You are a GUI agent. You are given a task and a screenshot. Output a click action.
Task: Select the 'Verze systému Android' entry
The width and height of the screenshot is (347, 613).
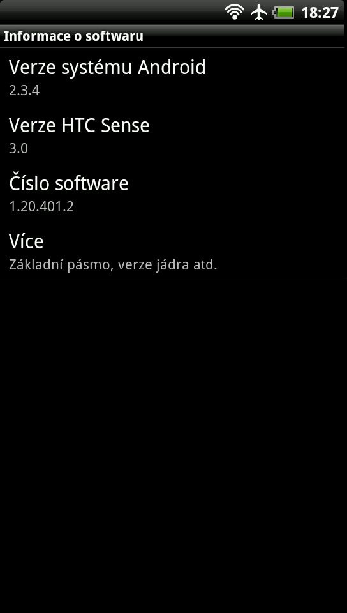pyautogui.click(x=173, y=77)
